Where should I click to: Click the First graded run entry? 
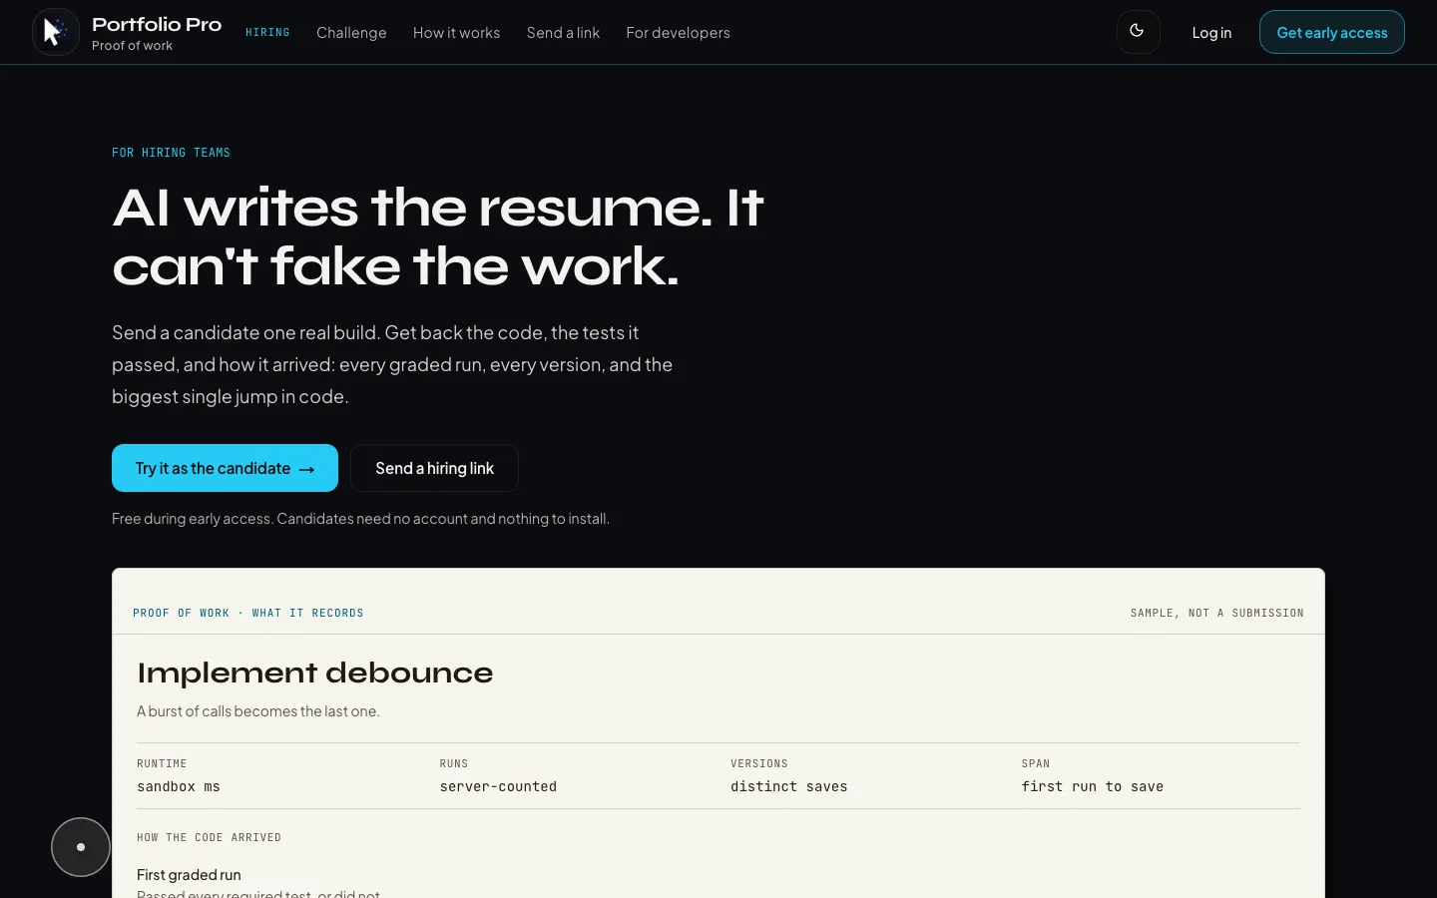coord(189,875)
